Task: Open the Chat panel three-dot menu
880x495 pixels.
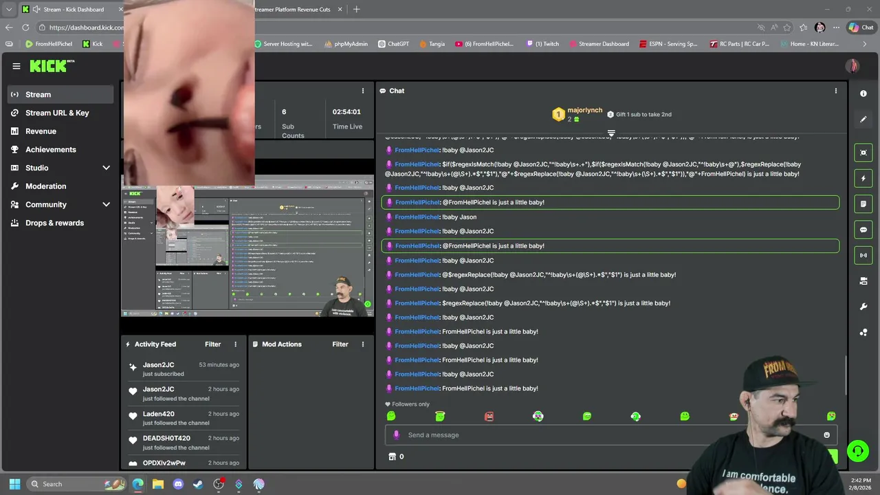Action: point(836,91)
